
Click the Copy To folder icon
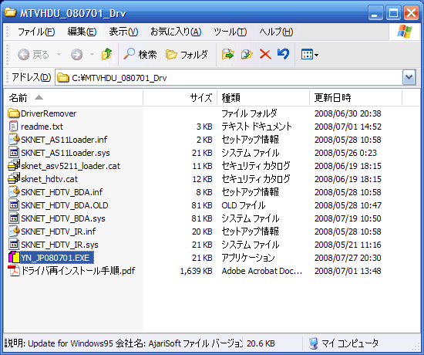[x=247, y=55]
